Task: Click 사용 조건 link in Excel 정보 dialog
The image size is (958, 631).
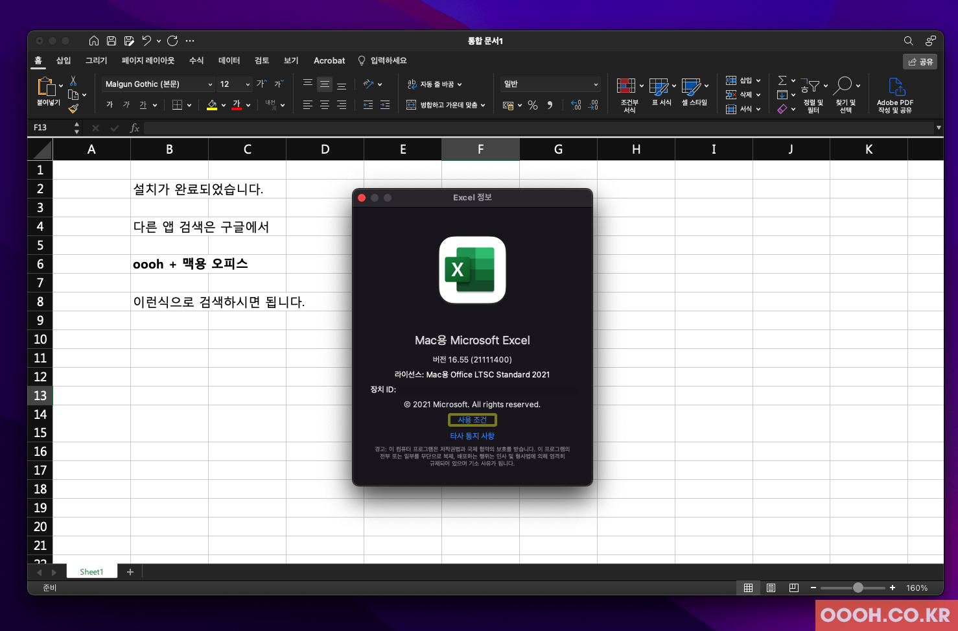Action: (x=473, y=420)
